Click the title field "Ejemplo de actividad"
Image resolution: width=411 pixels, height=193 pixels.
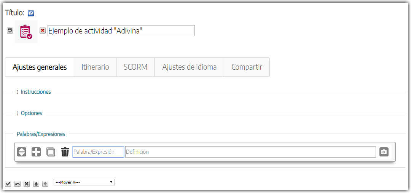point(121,31)
